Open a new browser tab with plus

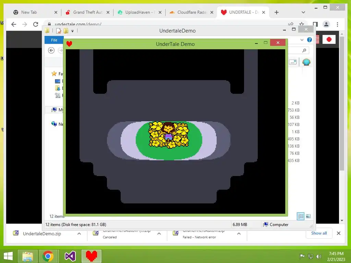pyautogui.click(x=277, y=12)
